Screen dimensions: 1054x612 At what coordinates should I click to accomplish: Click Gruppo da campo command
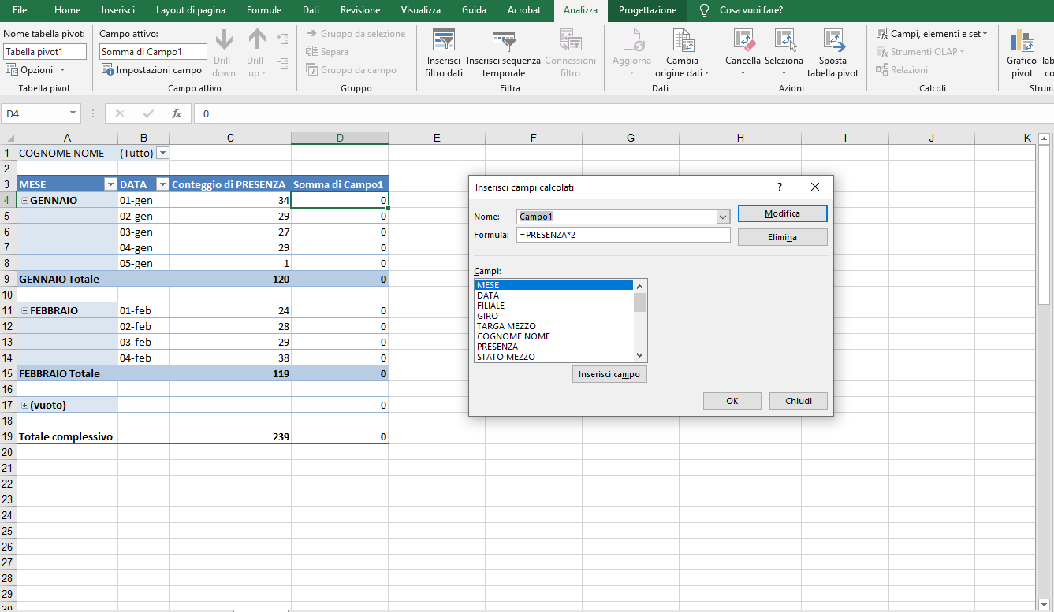coord(351,70)
